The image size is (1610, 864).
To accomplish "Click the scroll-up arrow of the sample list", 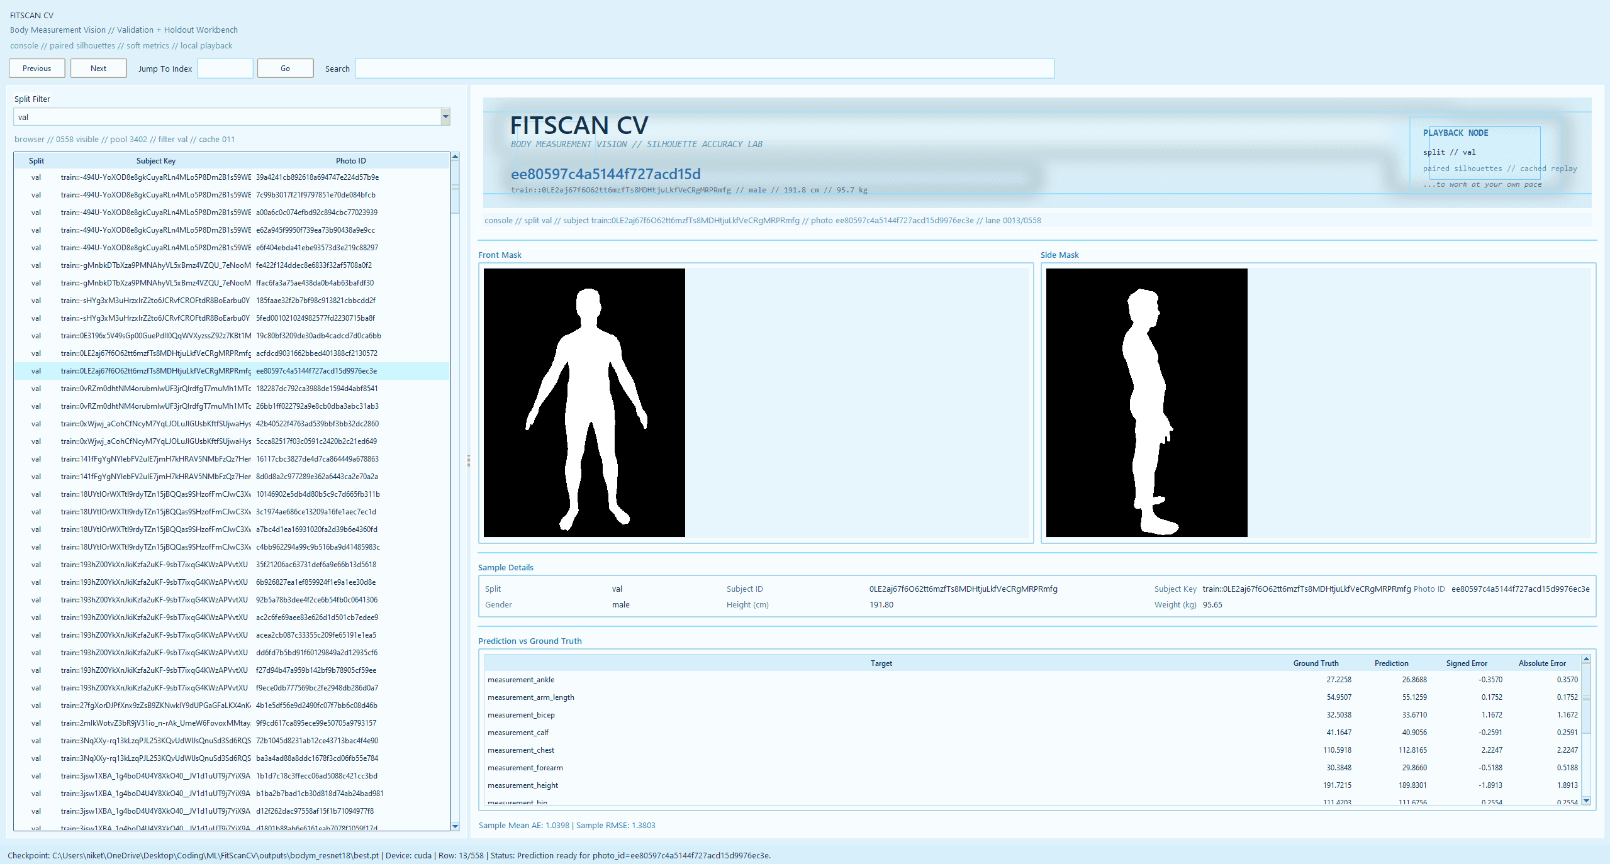I will [x=455, y=156].
